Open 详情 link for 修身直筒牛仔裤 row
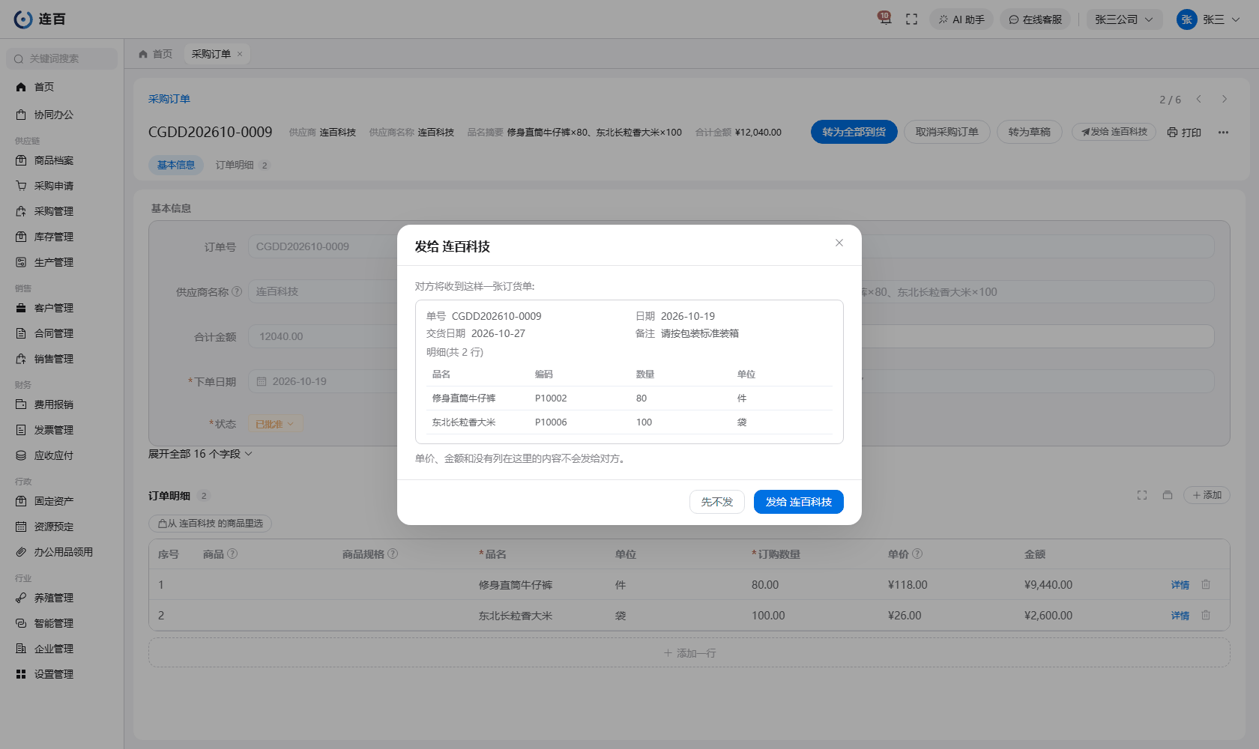The height and width of the screenshot is (749, 1259). tap(1180, 585)
